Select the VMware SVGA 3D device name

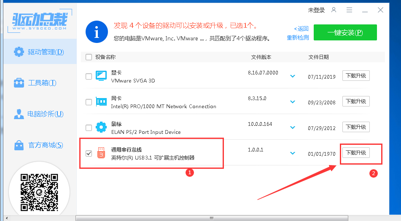133,81
